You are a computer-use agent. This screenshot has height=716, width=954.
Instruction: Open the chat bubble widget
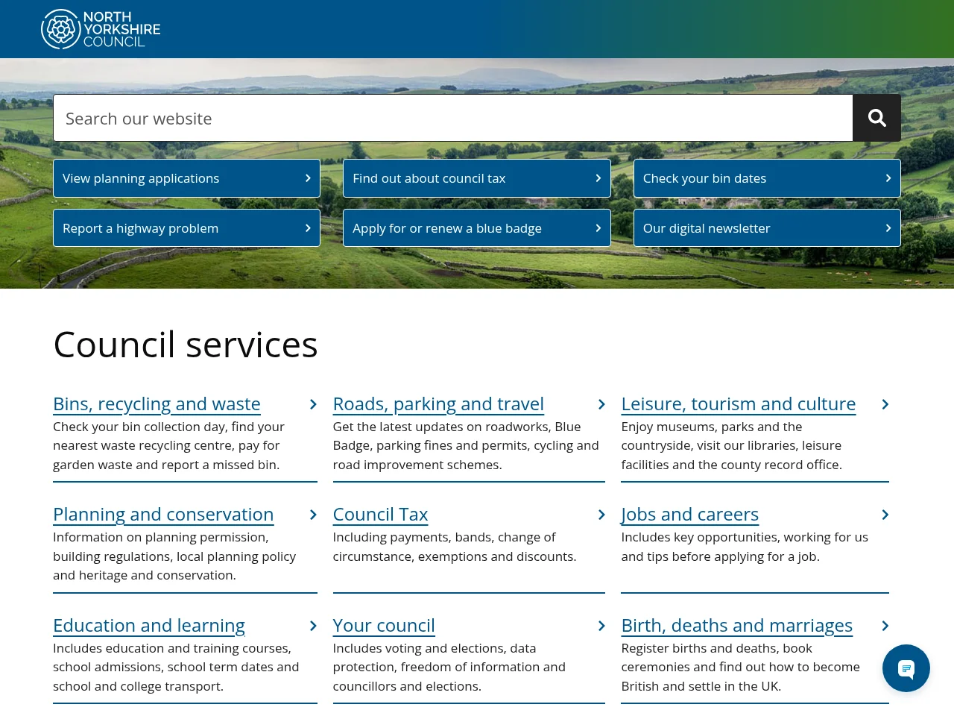(x=906, y=668)
